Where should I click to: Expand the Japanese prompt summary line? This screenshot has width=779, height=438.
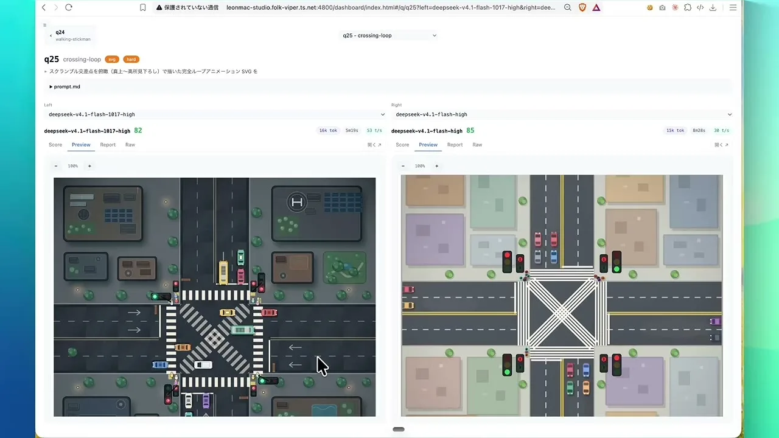coord(151,71)
